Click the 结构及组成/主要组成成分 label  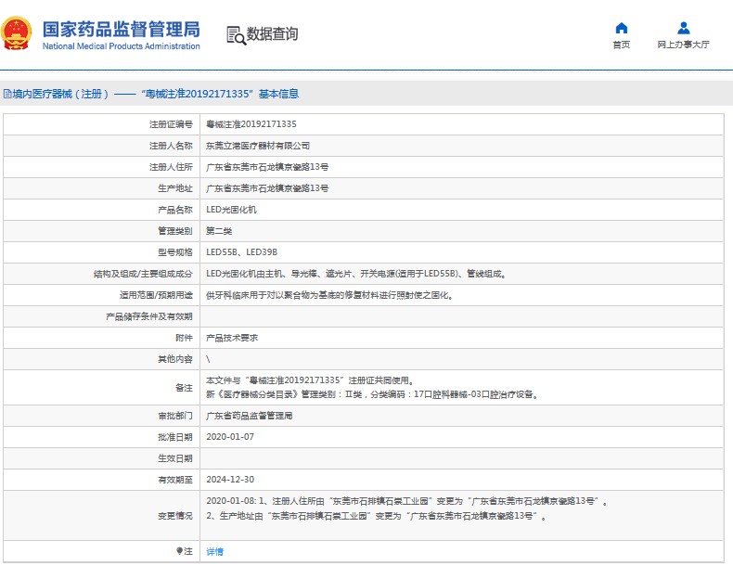click(143, 274)
